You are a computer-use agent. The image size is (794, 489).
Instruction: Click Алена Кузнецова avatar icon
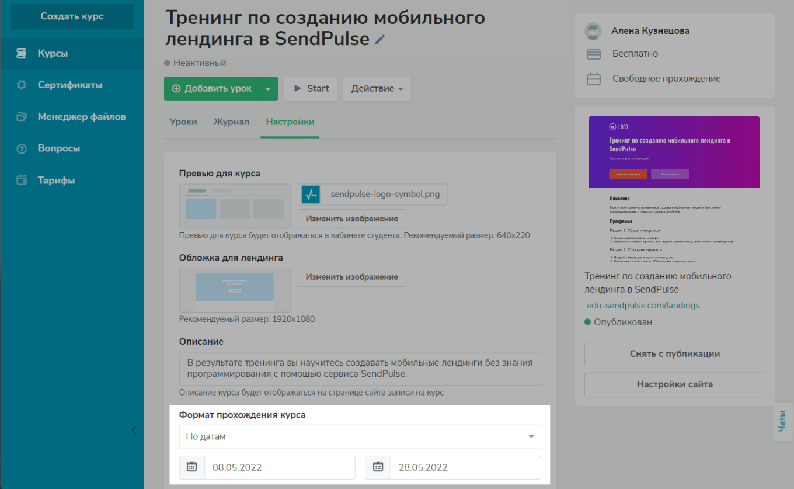[x=593, y=31]
